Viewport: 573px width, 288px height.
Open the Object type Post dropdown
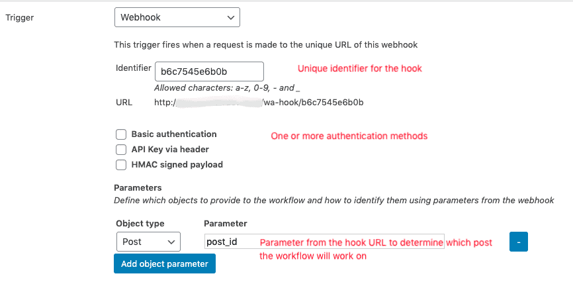(148, 242)
